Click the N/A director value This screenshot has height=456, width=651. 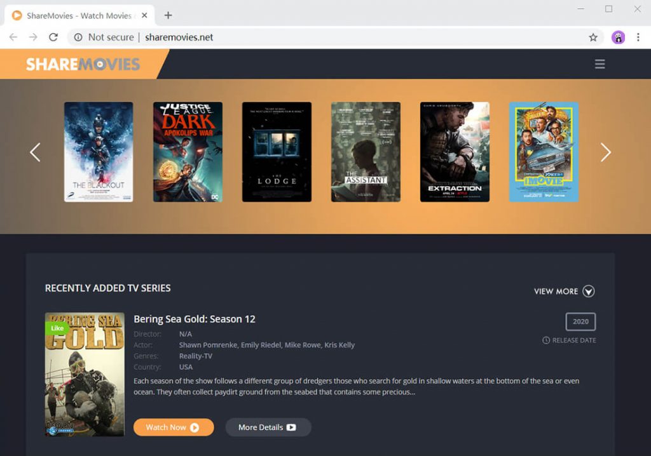185,334
